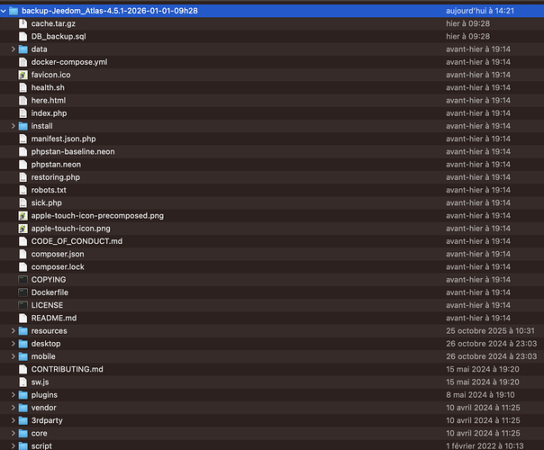The width and height of the screenshot is (544, 450).
Task: Expand the desktop folder
Action: (x=14, y=344)
